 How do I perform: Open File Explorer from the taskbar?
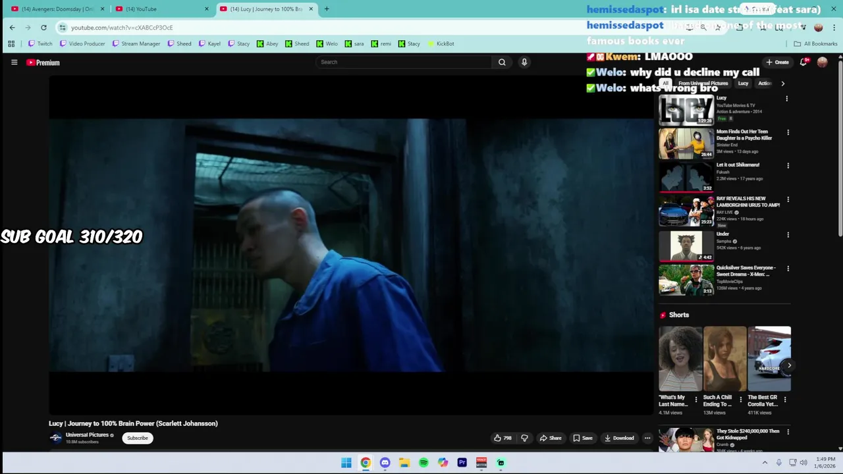coord(404,463)
